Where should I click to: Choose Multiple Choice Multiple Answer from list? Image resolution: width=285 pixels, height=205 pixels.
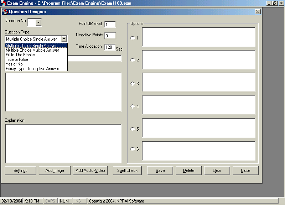click(32, 50)
